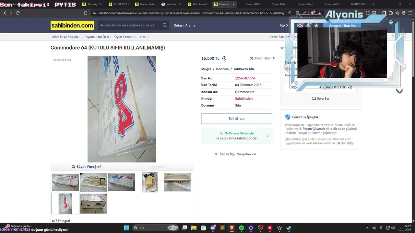415x233 pixels.
Task: Open Oyun Konsolu breadcrumb
Action: [x=124, y=37]
